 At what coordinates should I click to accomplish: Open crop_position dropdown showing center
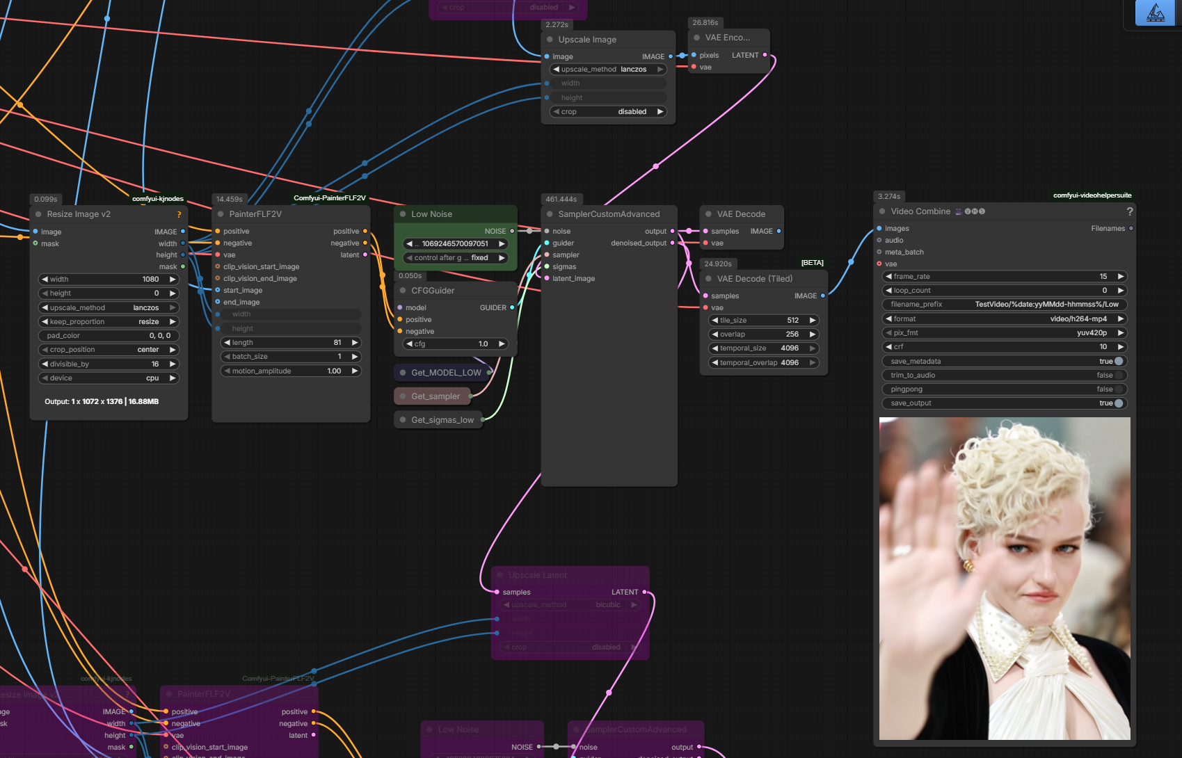pyautogui.click(x=109, y=350)
